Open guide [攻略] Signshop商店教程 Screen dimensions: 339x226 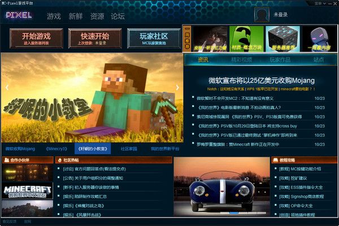301,197
